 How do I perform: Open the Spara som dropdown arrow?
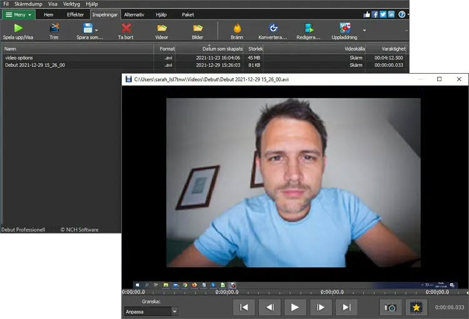(96, 30)
